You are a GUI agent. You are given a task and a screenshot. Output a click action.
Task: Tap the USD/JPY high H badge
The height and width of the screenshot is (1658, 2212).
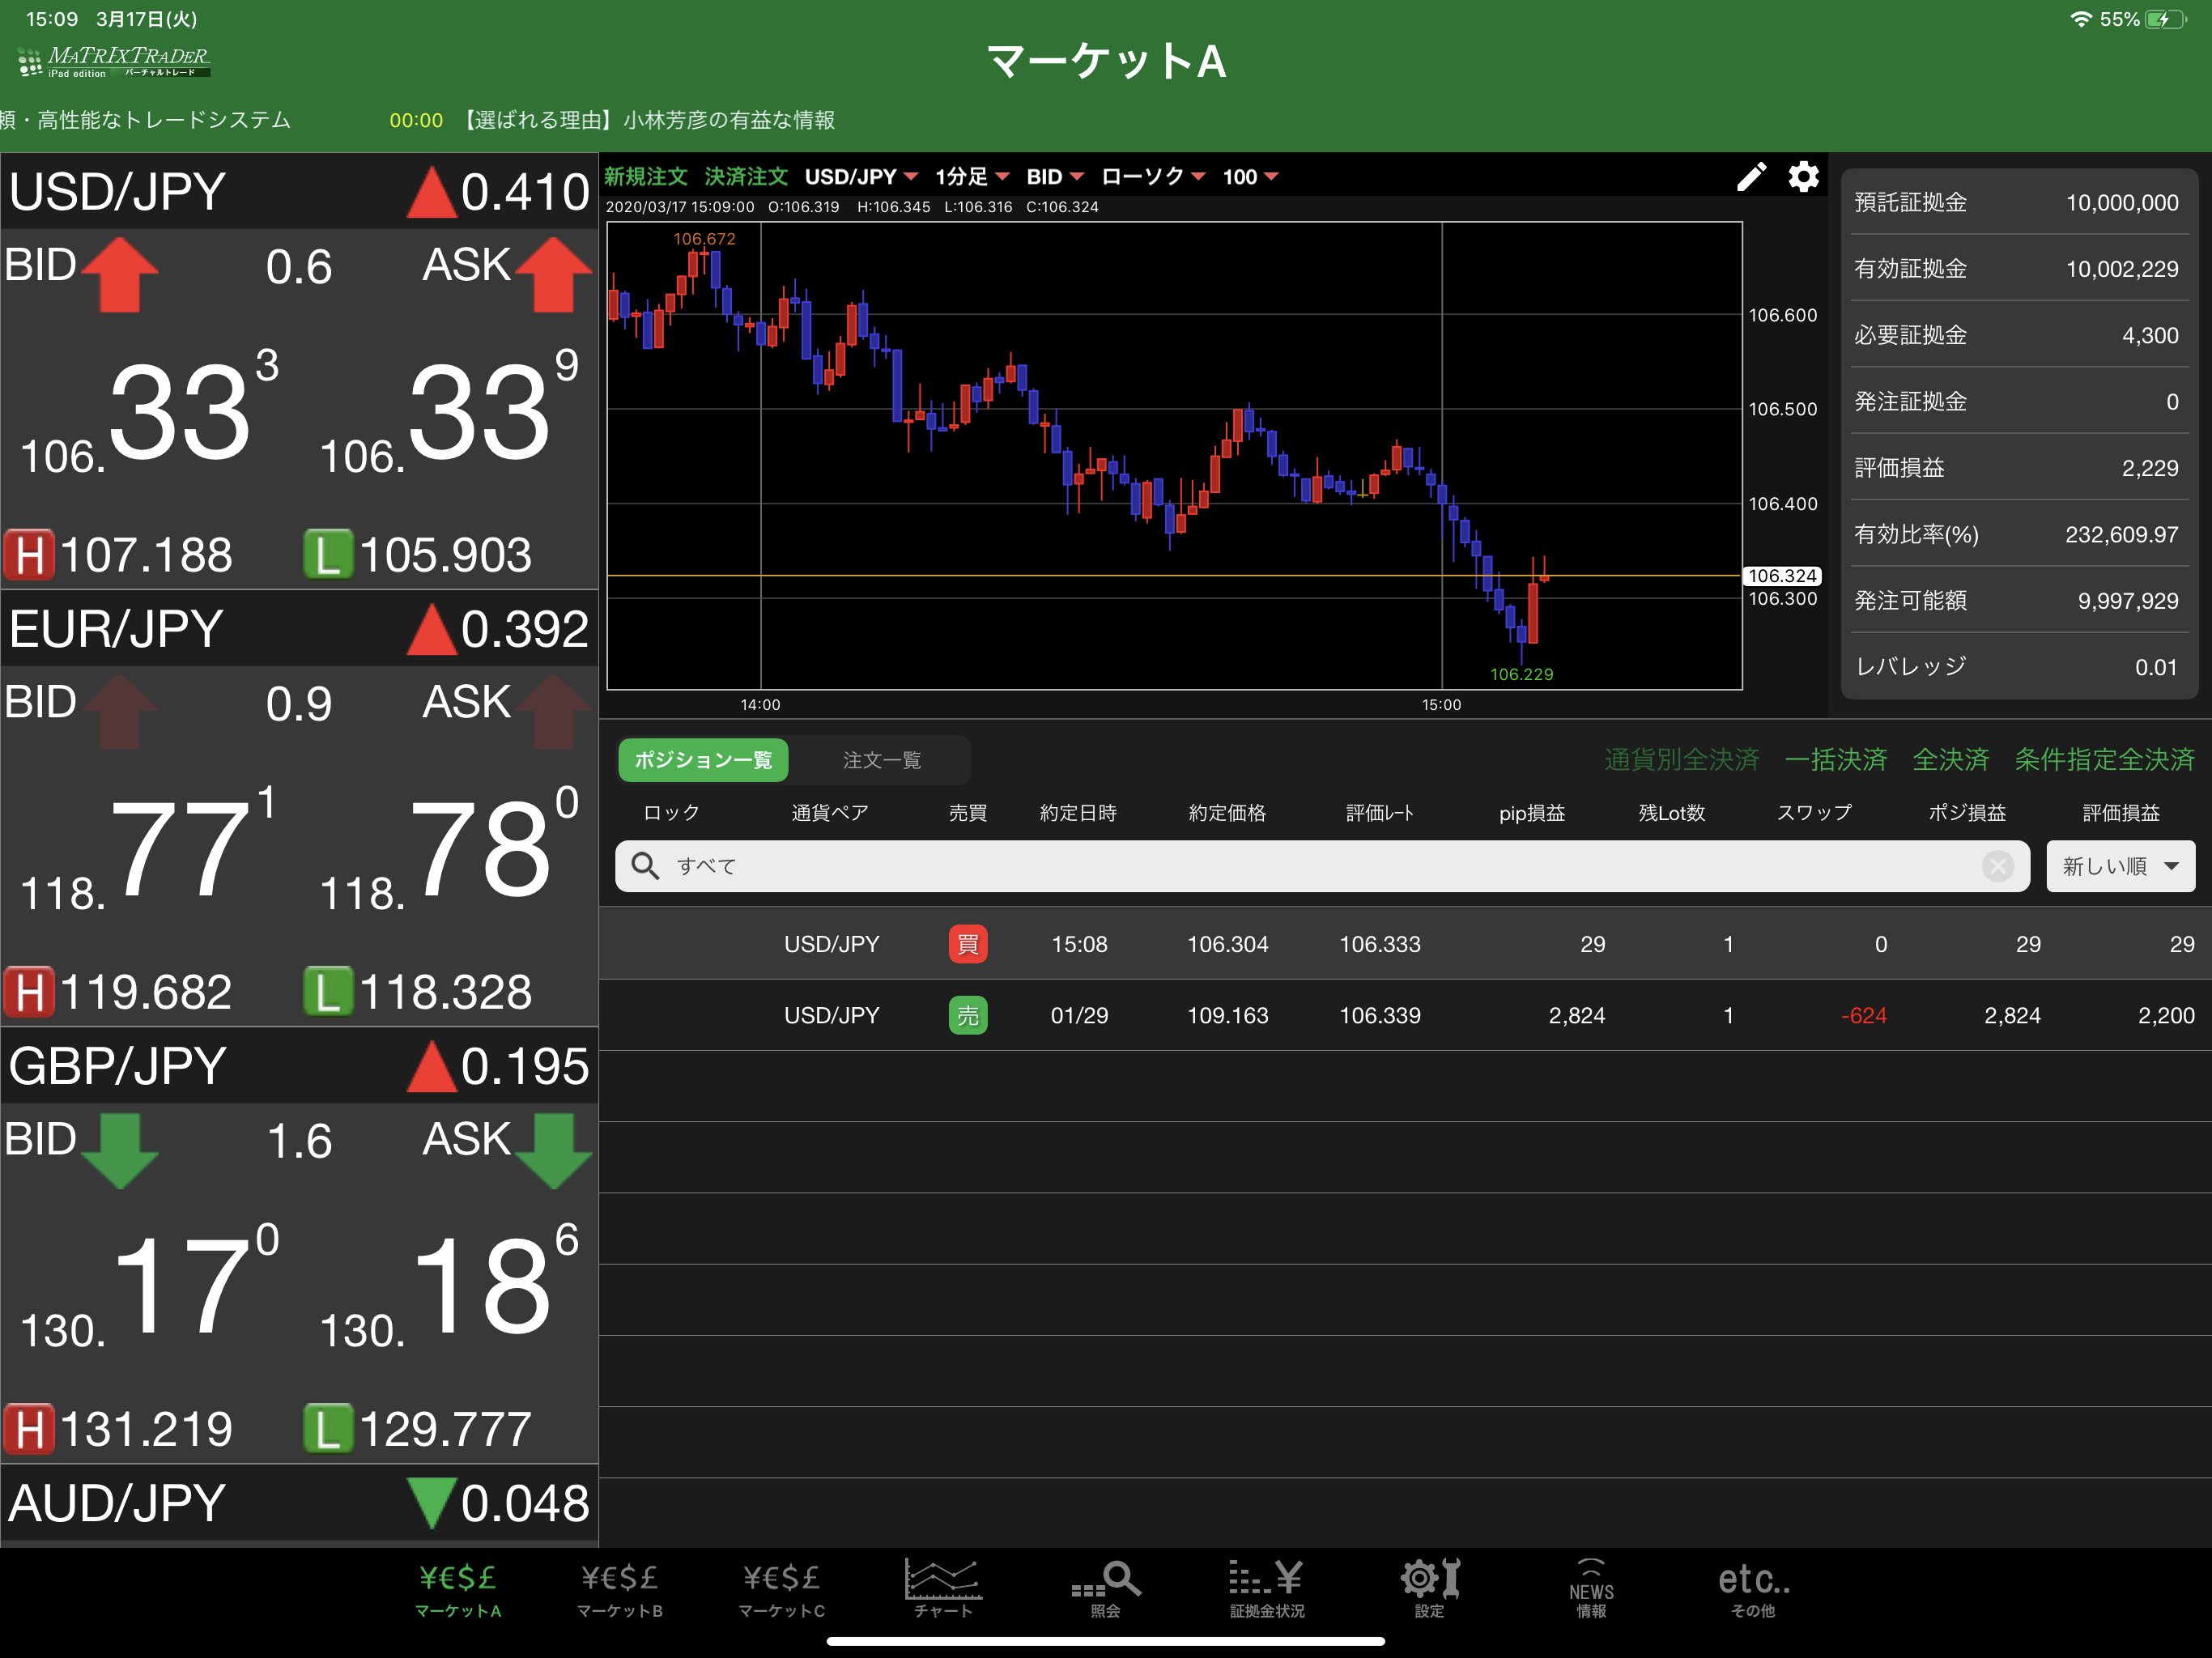tap(29, 555)
